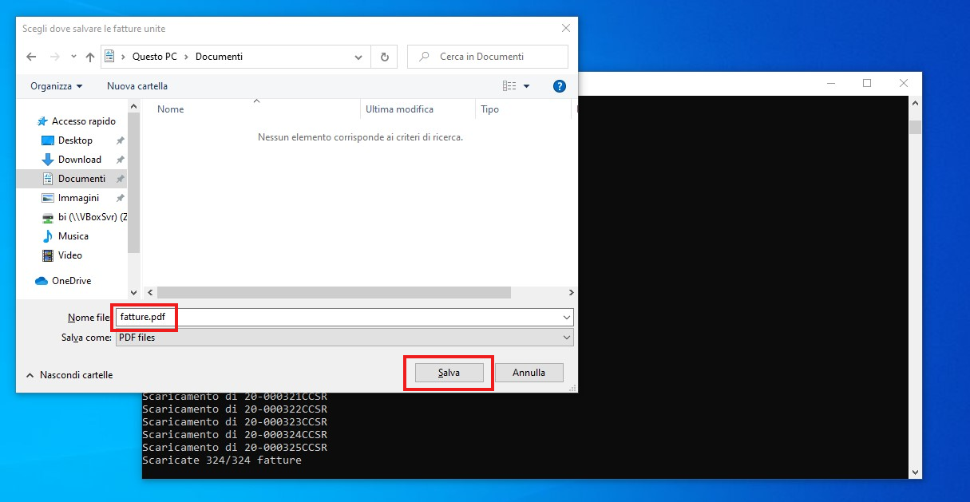Select the Download folder in sidebar

79,160
